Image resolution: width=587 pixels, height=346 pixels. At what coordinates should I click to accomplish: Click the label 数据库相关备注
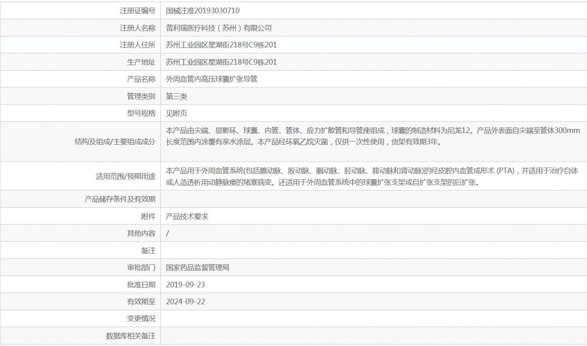131,336
